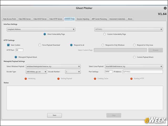Image resolution: width=168 pixels, height=126 pixels.
Task: Select the GHOST Trap tab
Action: tap(70, 19)
